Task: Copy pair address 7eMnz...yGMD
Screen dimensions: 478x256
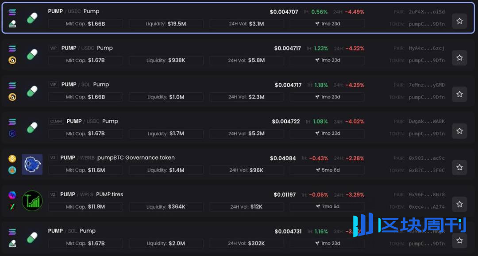Action: (x=427, y=85)
